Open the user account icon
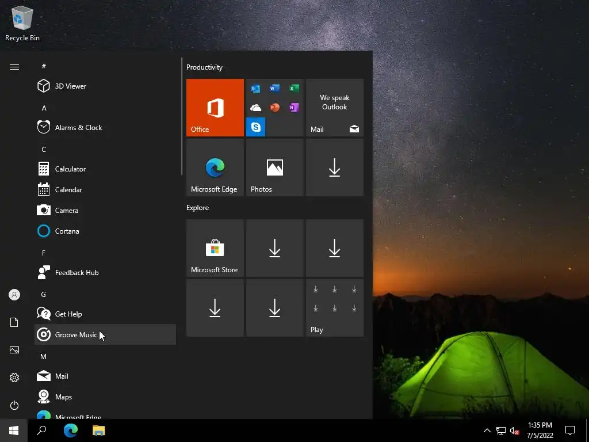Image resolution: width=589 pixels, height=442 pixels. [x=14, y=295]
